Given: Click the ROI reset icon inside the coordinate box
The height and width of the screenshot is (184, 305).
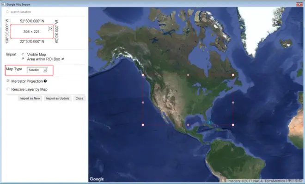Looking at the screenshot, I should pyautogui.click(x=50, y=29).
